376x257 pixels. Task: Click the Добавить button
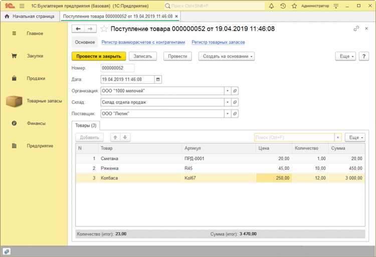(x=89, y=137)
